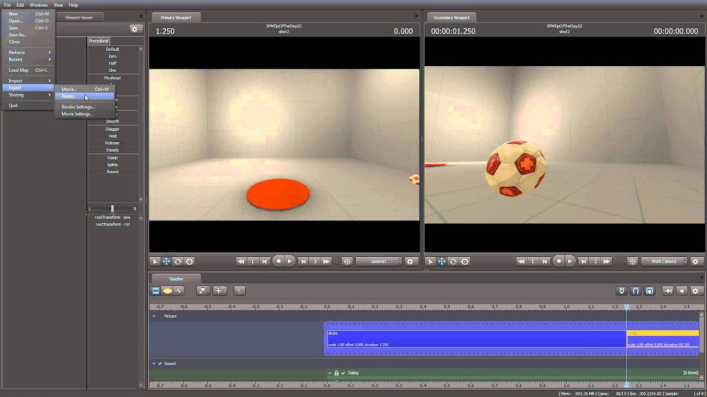707x397 pixels.
Task: Collapse the Dialog track
Action: click(x=330, y=373)
